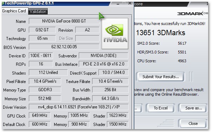
Task: Click the Memory Size 512 MB field
Action: [x=45, y=99]
